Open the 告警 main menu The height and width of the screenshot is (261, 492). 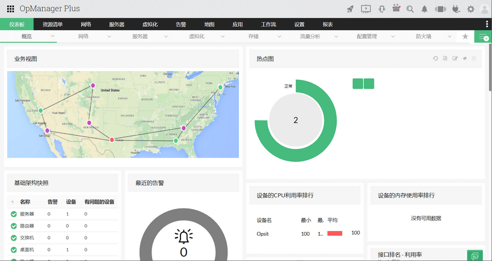click(181, 24)
